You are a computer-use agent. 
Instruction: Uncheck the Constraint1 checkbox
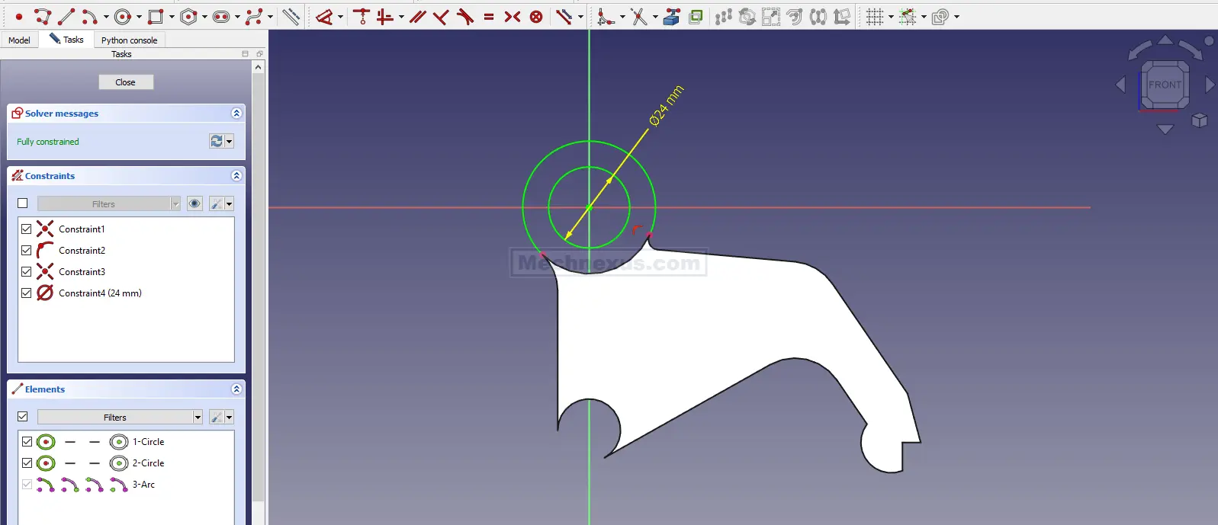[27, 229]
